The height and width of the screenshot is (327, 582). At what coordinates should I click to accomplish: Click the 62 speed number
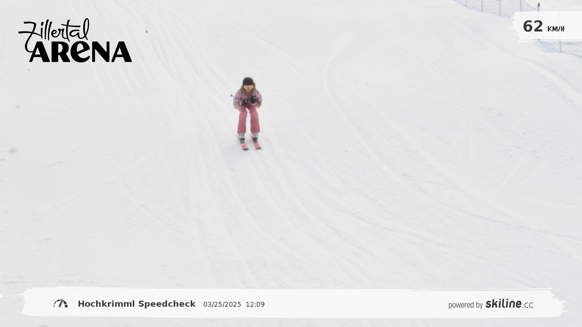coord(533,26)
